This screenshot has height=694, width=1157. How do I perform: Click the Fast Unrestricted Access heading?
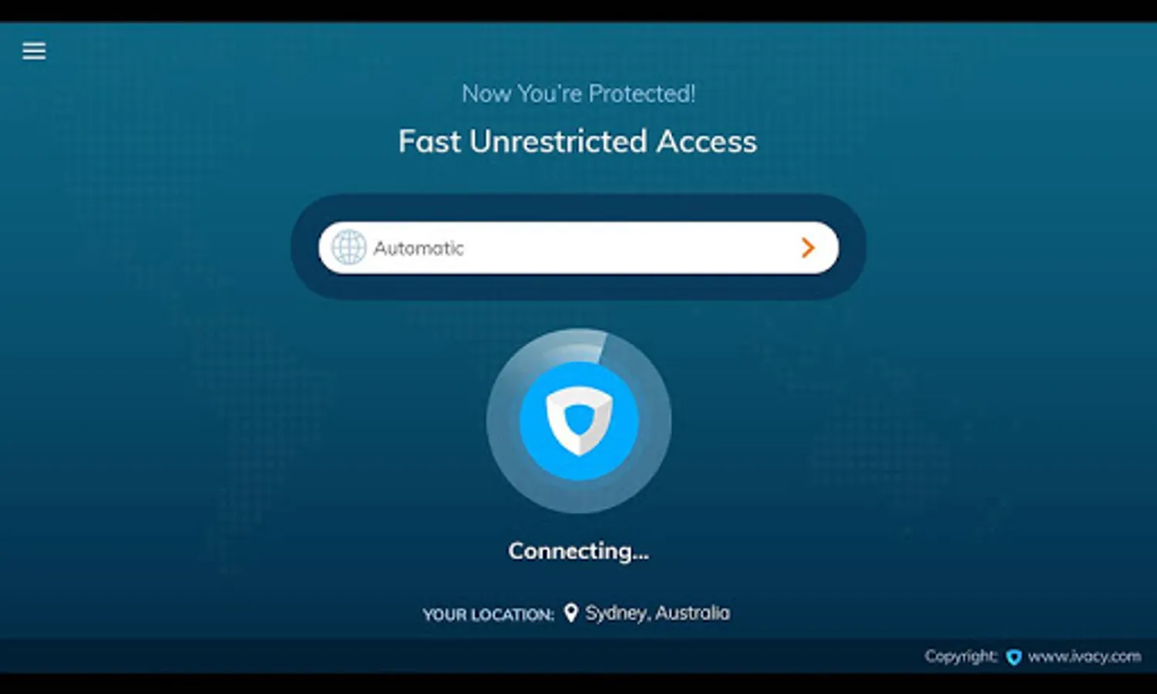[577, 141]
